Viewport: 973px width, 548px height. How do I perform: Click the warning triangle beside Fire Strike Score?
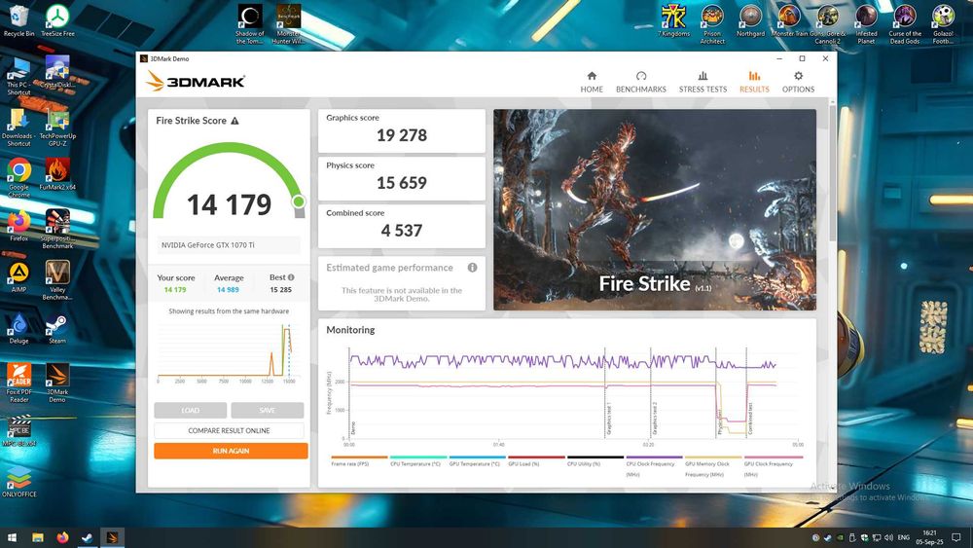234,121
